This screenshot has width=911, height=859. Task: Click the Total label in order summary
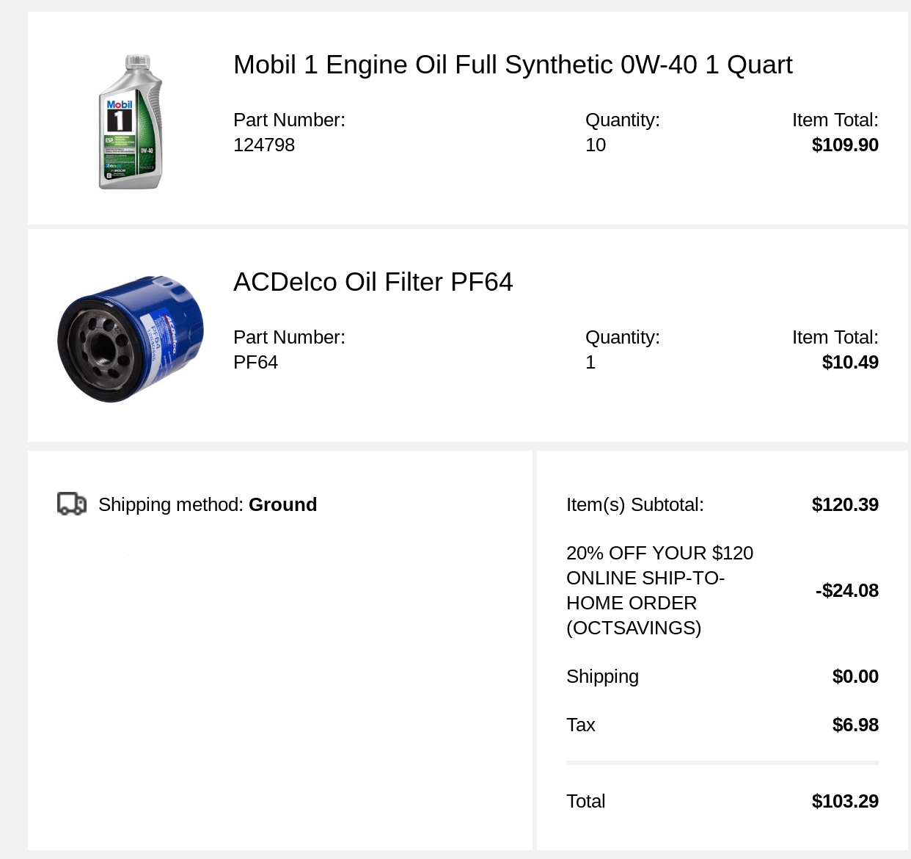tap(585, 801)
